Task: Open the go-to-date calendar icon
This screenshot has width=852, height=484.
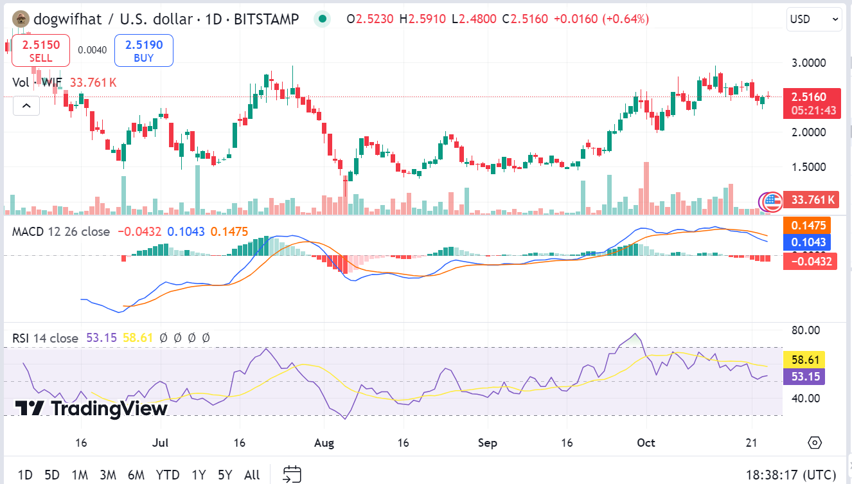Action: pos(292,474)
